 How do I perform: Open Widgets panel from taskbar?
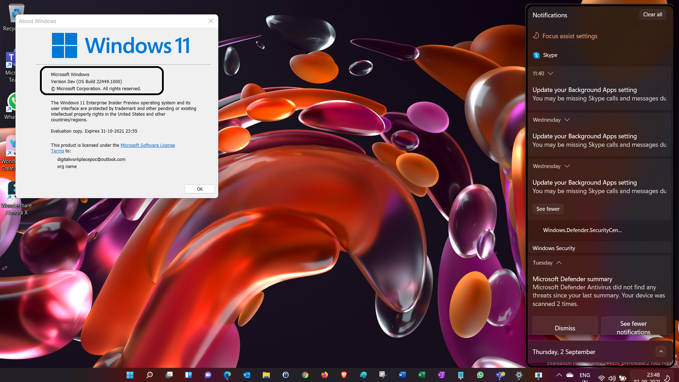188,375
